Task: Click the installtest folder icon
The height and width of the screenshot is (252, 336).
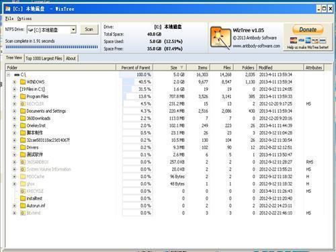Action: tap(23, 198)
